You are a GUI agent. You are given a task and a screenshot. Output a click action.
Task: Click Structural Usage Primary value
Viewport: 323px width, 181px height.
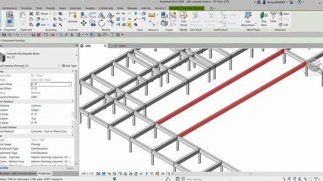[x=36, y=144]
